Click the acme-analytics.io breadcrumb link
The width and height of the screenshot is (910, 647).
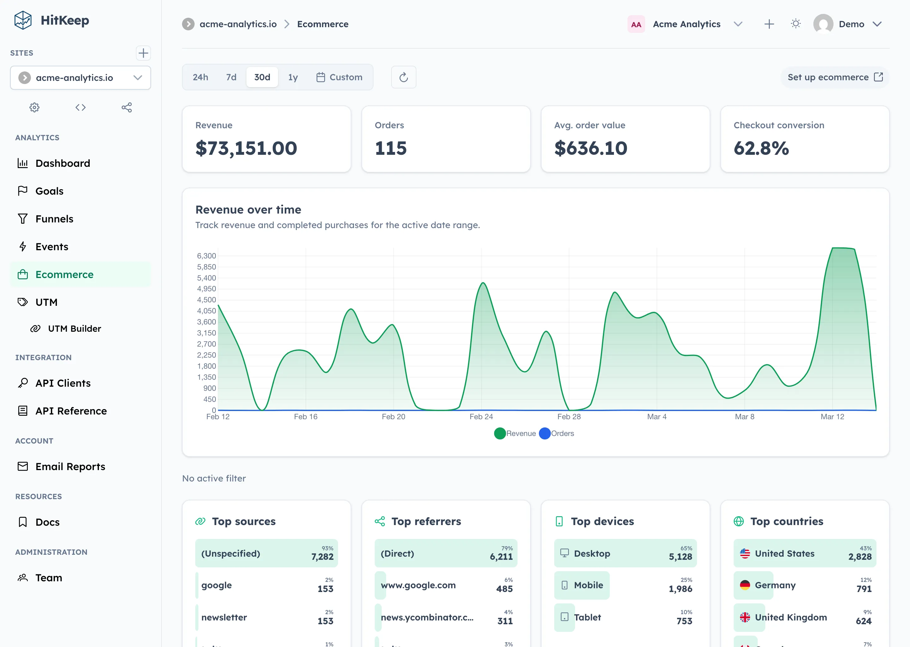tap(238, 24)
